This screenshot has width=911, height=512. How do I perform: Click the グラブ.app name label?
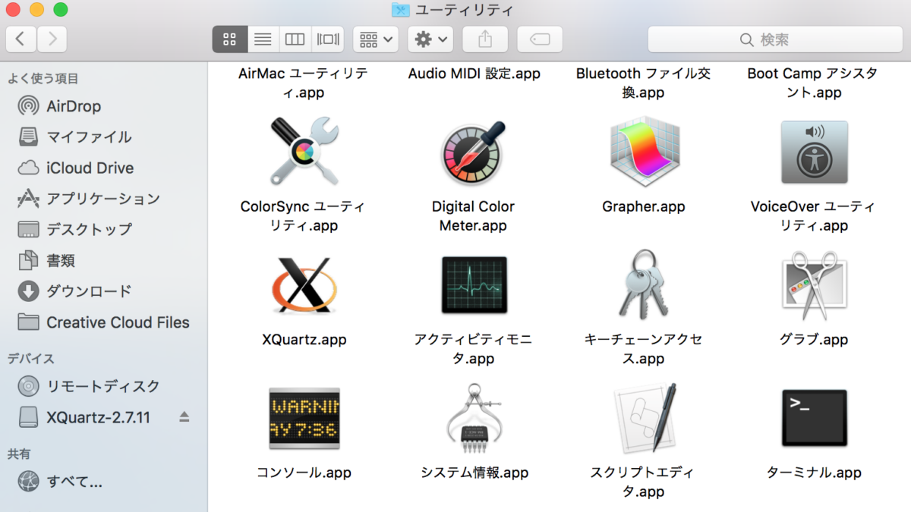814,340
